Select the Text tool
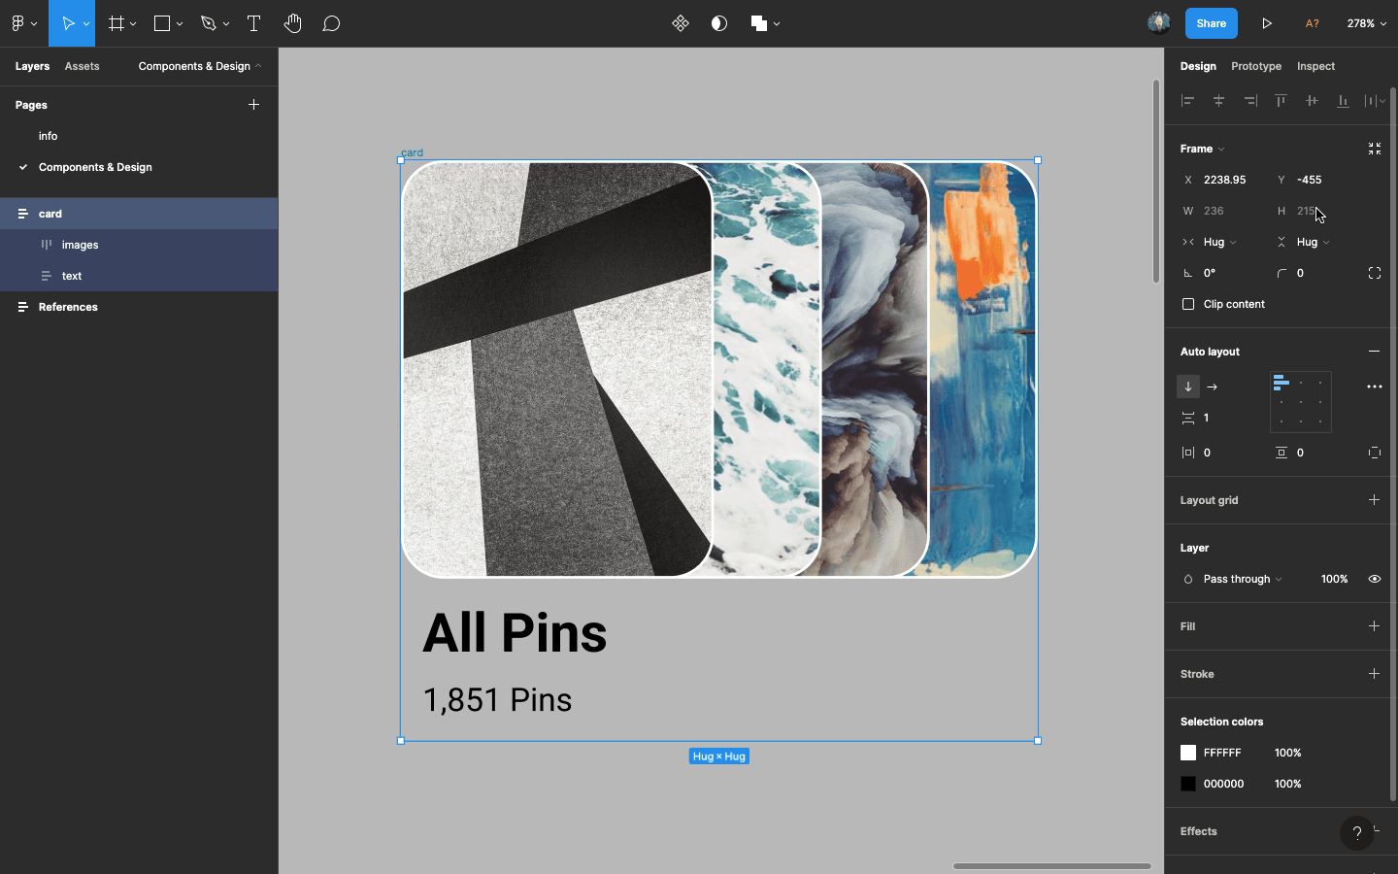Image resolution: width=1398 pixels, height=874 pixels. pyautogui.click(x=253, y=23)
